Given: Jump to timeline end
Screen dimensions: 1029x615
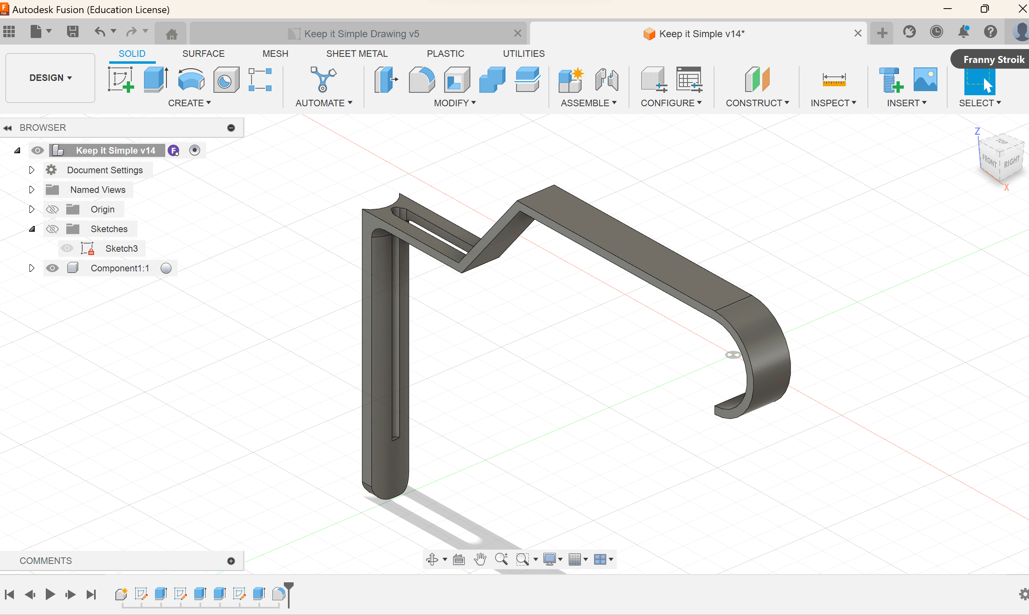Looking at the screenshot, I should [x=91, y=594].
